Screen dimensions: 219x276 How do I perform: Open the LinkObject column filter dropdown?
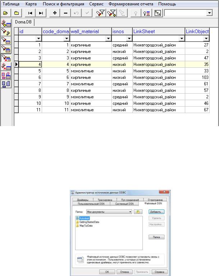206,38
